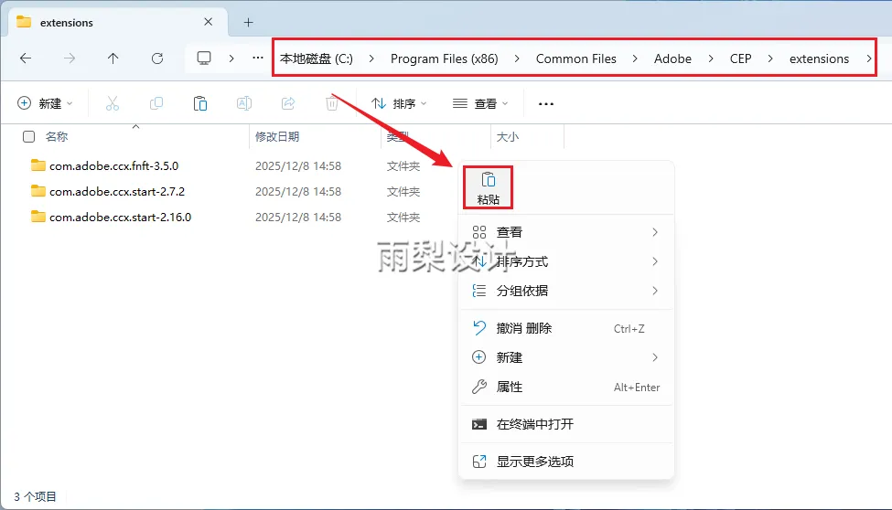Sort by the 名称 column header

tap(57, 136)
